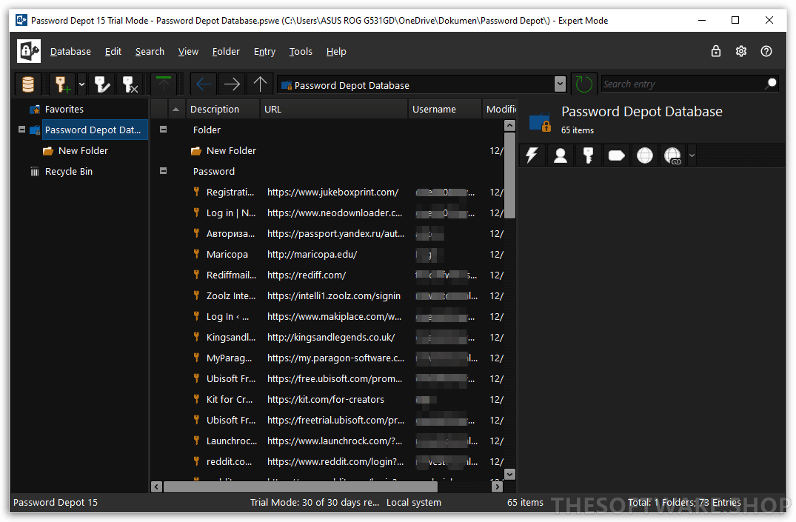
Task: Select the passport.yandex.ru entry
Action: [x=327, y=234]
